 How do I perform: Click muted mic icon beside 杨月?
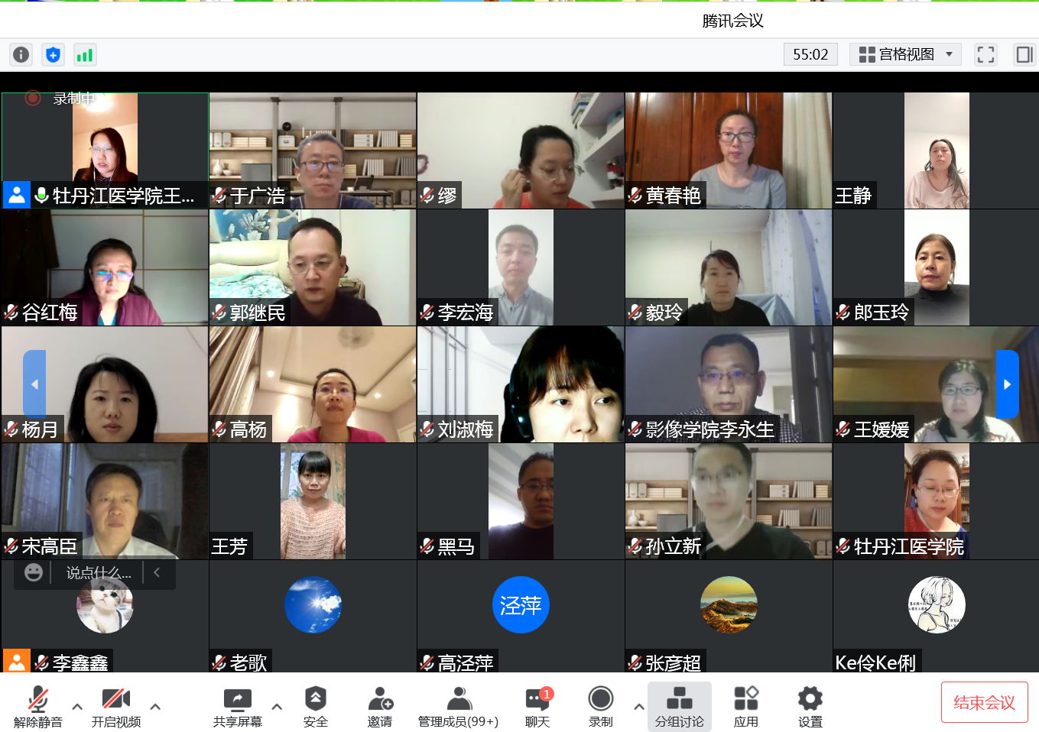(x=11, y=429)
